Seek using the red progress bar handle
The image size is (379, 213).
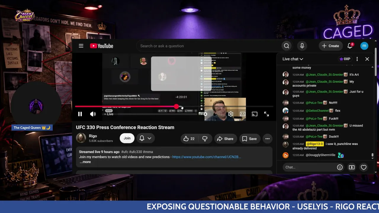[176, 106]
